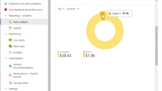Viewport: 162px width, 91px height.
Task: Click the Diagnose and solve problems wrench icon
Action: point(6,4)
